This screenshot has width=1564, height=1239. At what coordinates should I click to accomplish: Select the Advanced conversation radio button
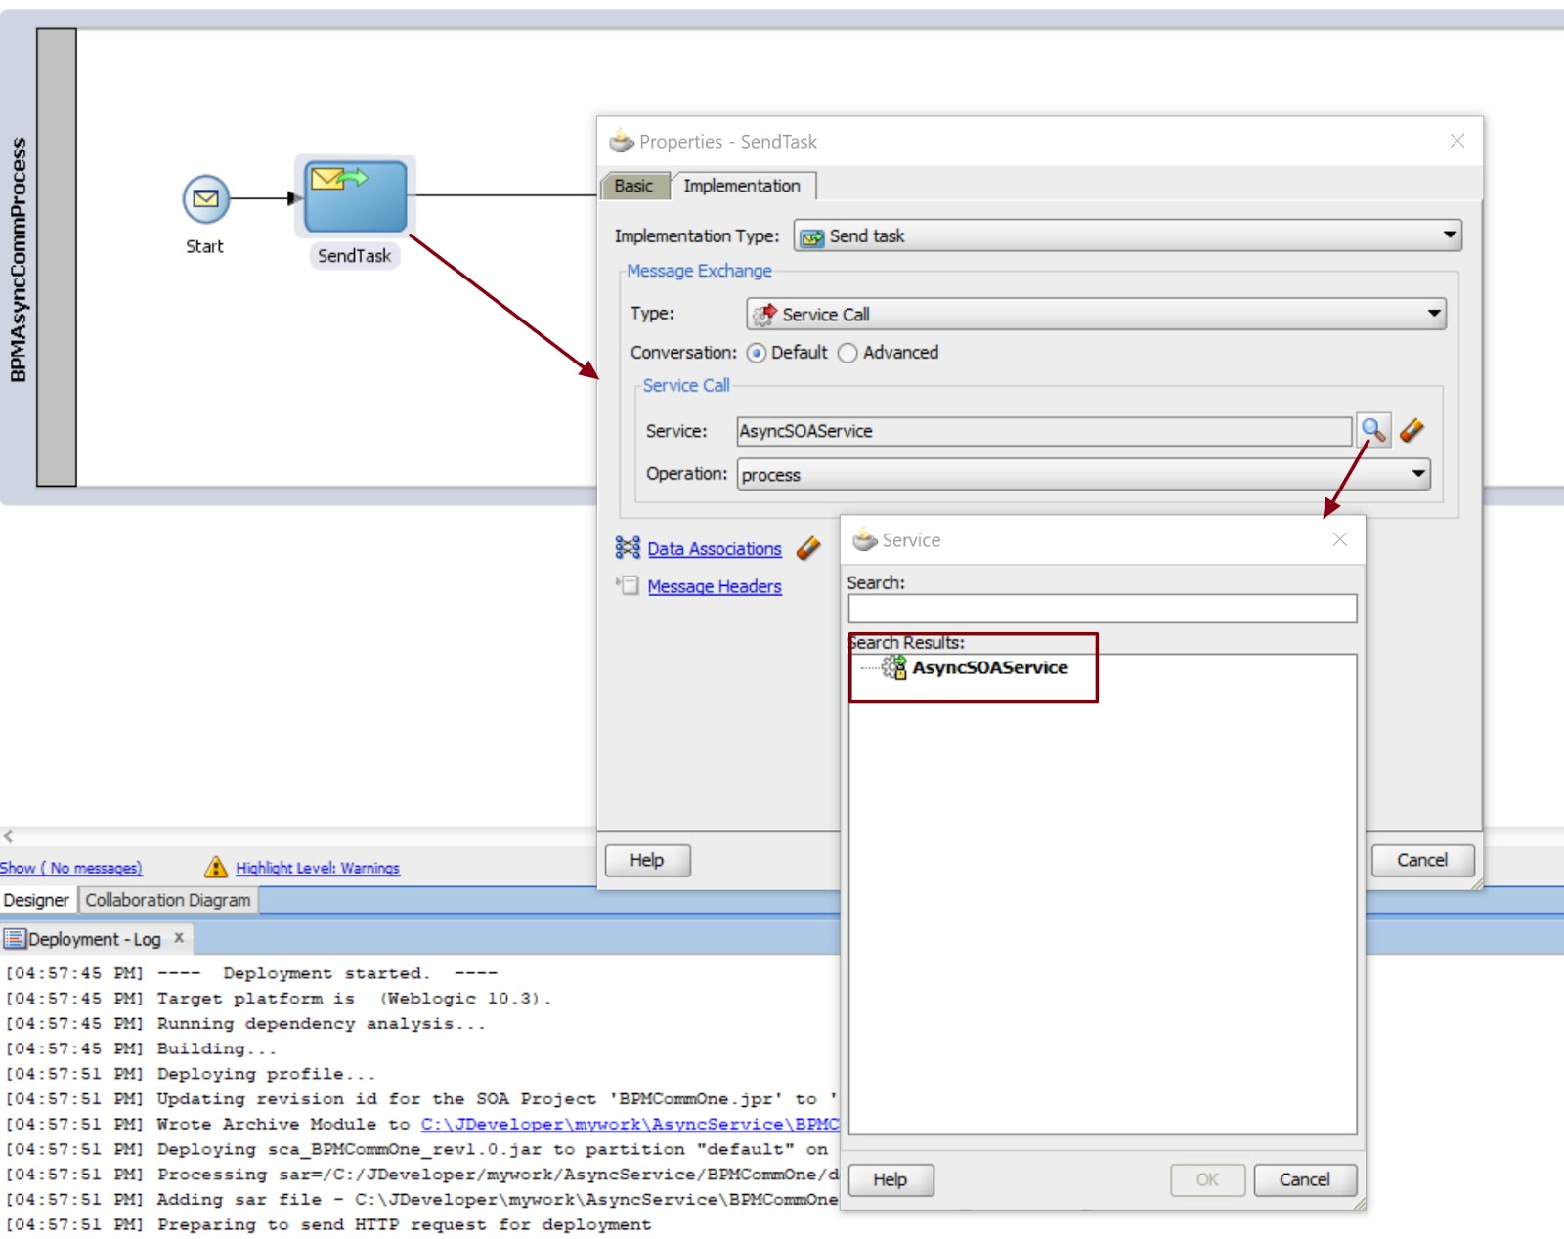click(x=847, y=353)
